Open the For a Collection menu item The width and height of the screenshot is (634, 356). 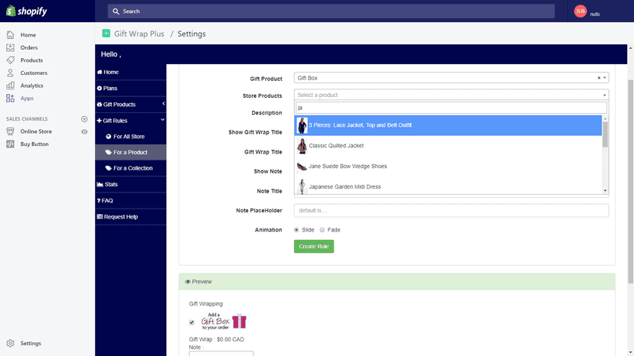click(131, 168)
